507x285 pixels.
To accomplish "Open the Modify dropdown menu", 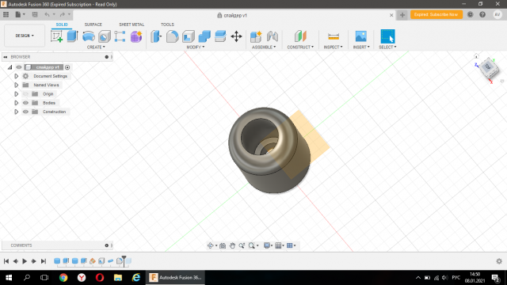I will [x=196, y=47].
